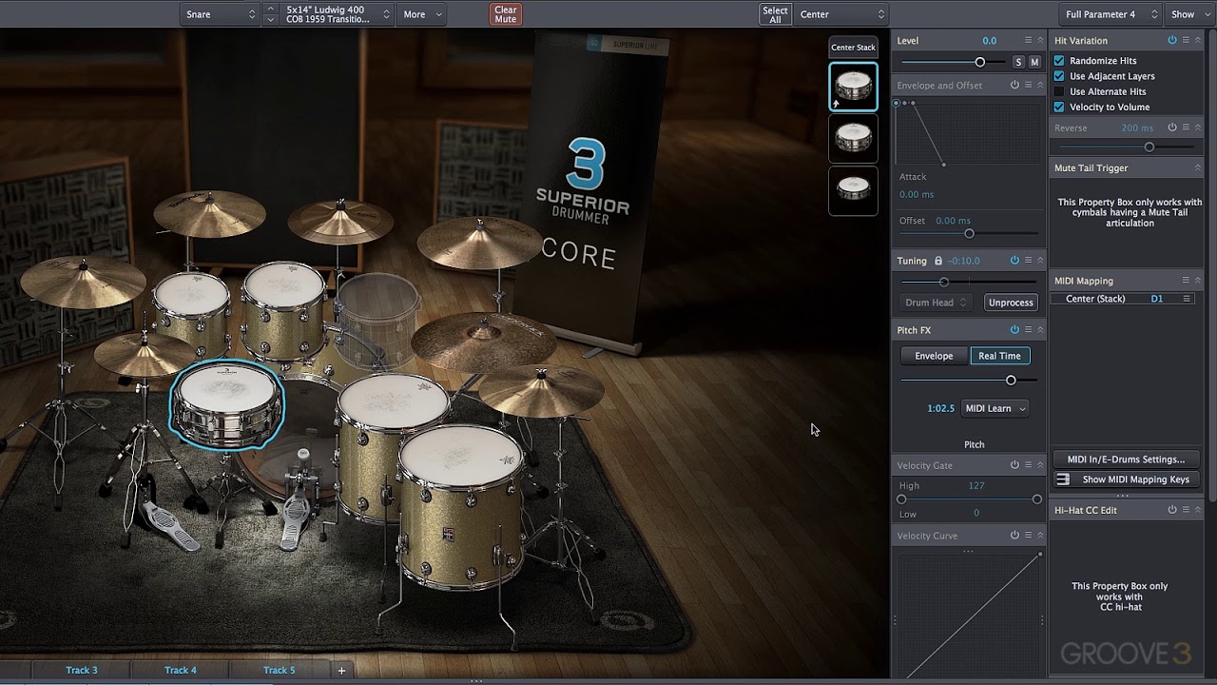This screenshot has width=1217, height=685.
Task: Collapse the Hit Variation section
Action: (x=1198, y=41)
